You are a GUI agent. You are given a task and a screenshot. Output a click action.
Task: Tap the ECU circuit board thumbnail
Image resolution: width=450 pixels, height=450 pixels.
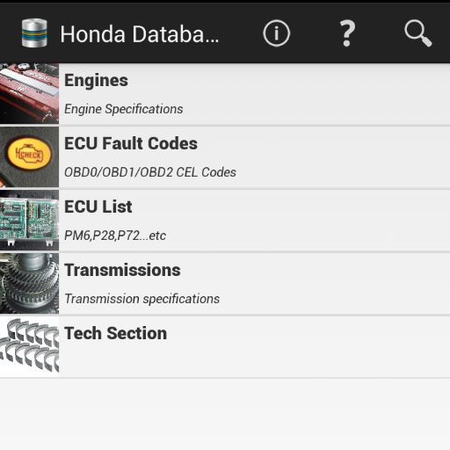click(29, 221)
